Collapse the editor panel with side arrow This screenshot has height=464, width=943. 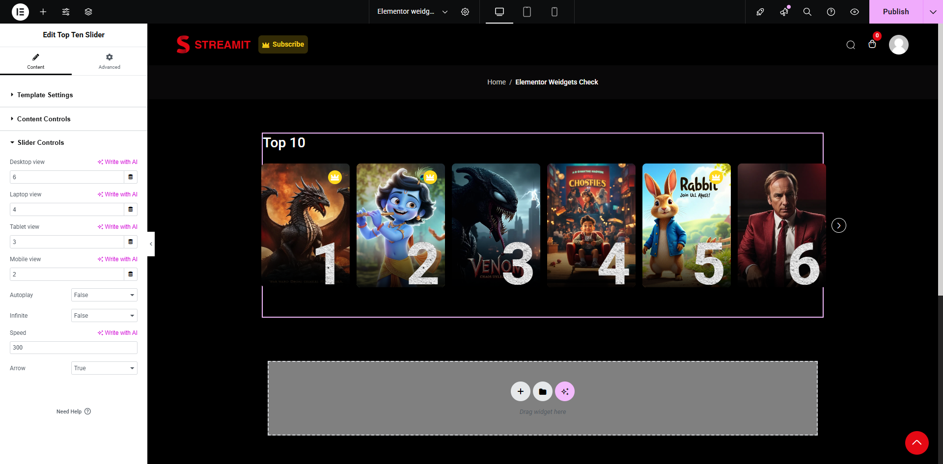[151, 244]
